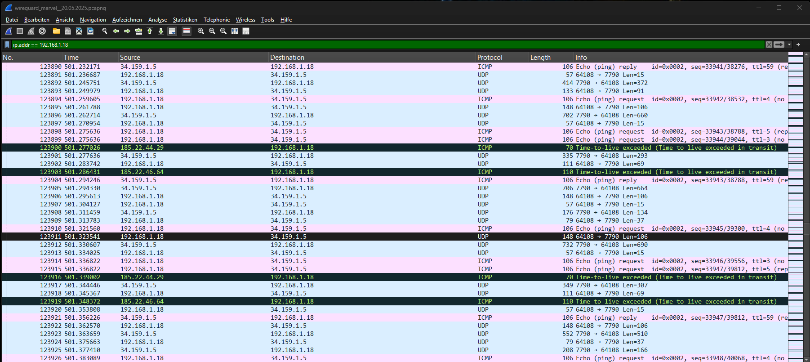Close this capture file
Viewport: 810px width, 362px height.
click(x=79, y=31)
